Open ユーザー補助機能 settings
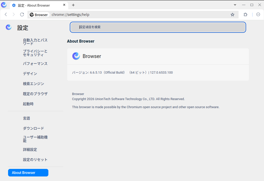Viewport: 264px width, 181px height. click(x=35, y=139)
